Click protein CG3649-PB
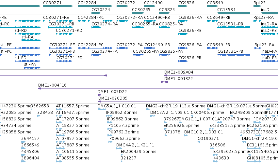Viewport: 278px width, 163px height. click(x=213, y=48)
